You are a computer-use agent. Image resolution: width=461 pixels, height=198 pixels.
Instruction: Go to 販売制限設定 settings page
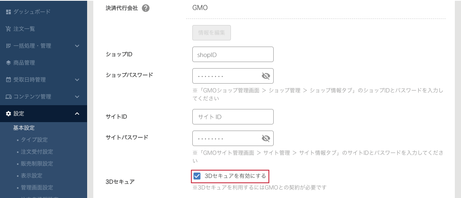(37, 164)
